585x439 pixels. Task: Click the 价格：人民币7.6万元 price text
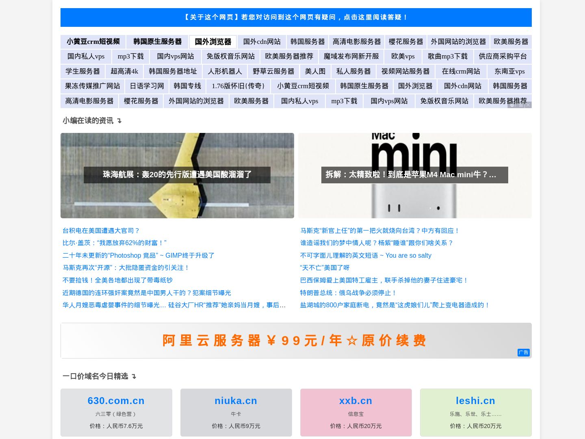point(116,426)
